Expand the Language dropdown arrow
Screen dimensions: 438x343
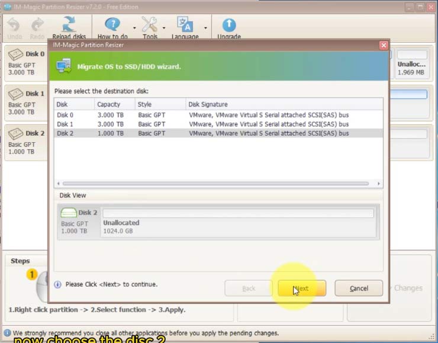[x=205, y=28]
